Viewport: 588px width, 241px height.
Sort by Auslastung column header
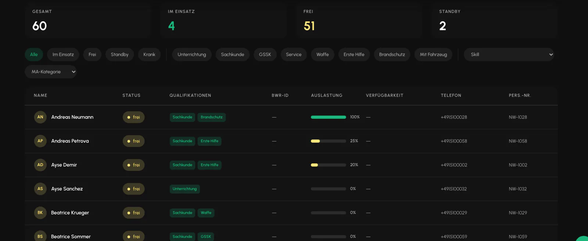(327, 96)
